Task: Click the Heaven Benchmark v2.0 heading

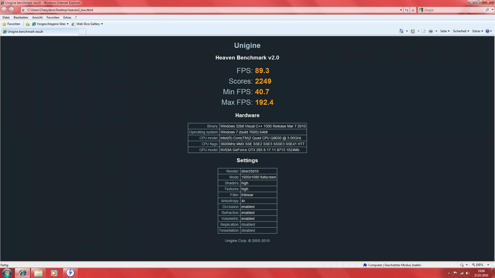Action: (247, 58)
